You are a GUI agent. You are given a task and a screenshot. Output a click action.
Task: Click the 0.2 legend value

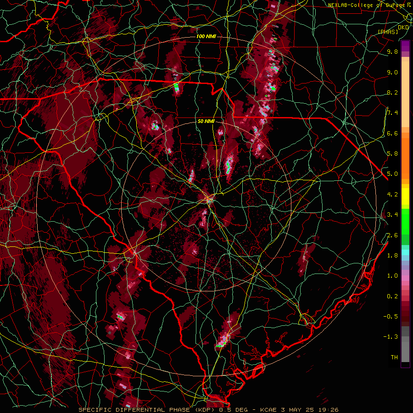pos(392,296)
